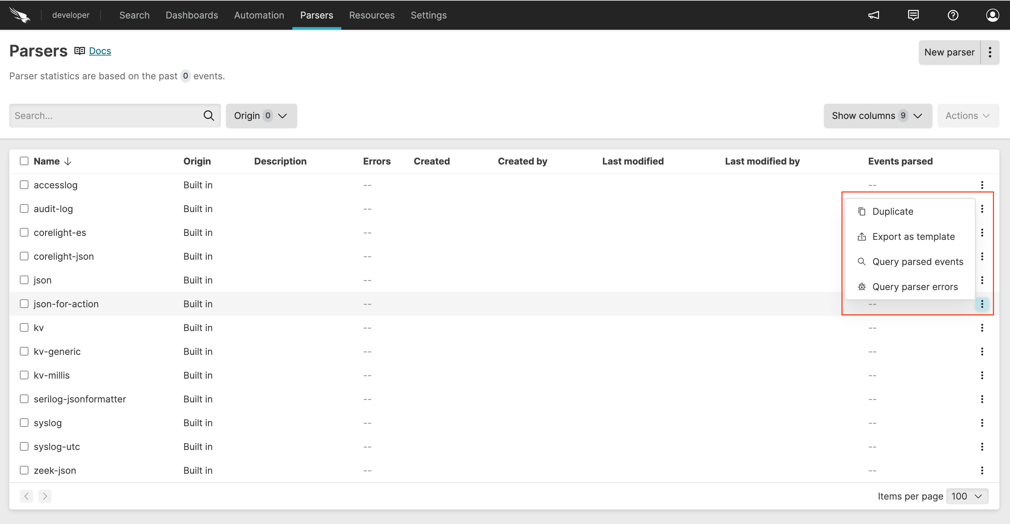1010x524 pixels.
Task: Open the Actions dropdown
Action: tap(968, 115)
